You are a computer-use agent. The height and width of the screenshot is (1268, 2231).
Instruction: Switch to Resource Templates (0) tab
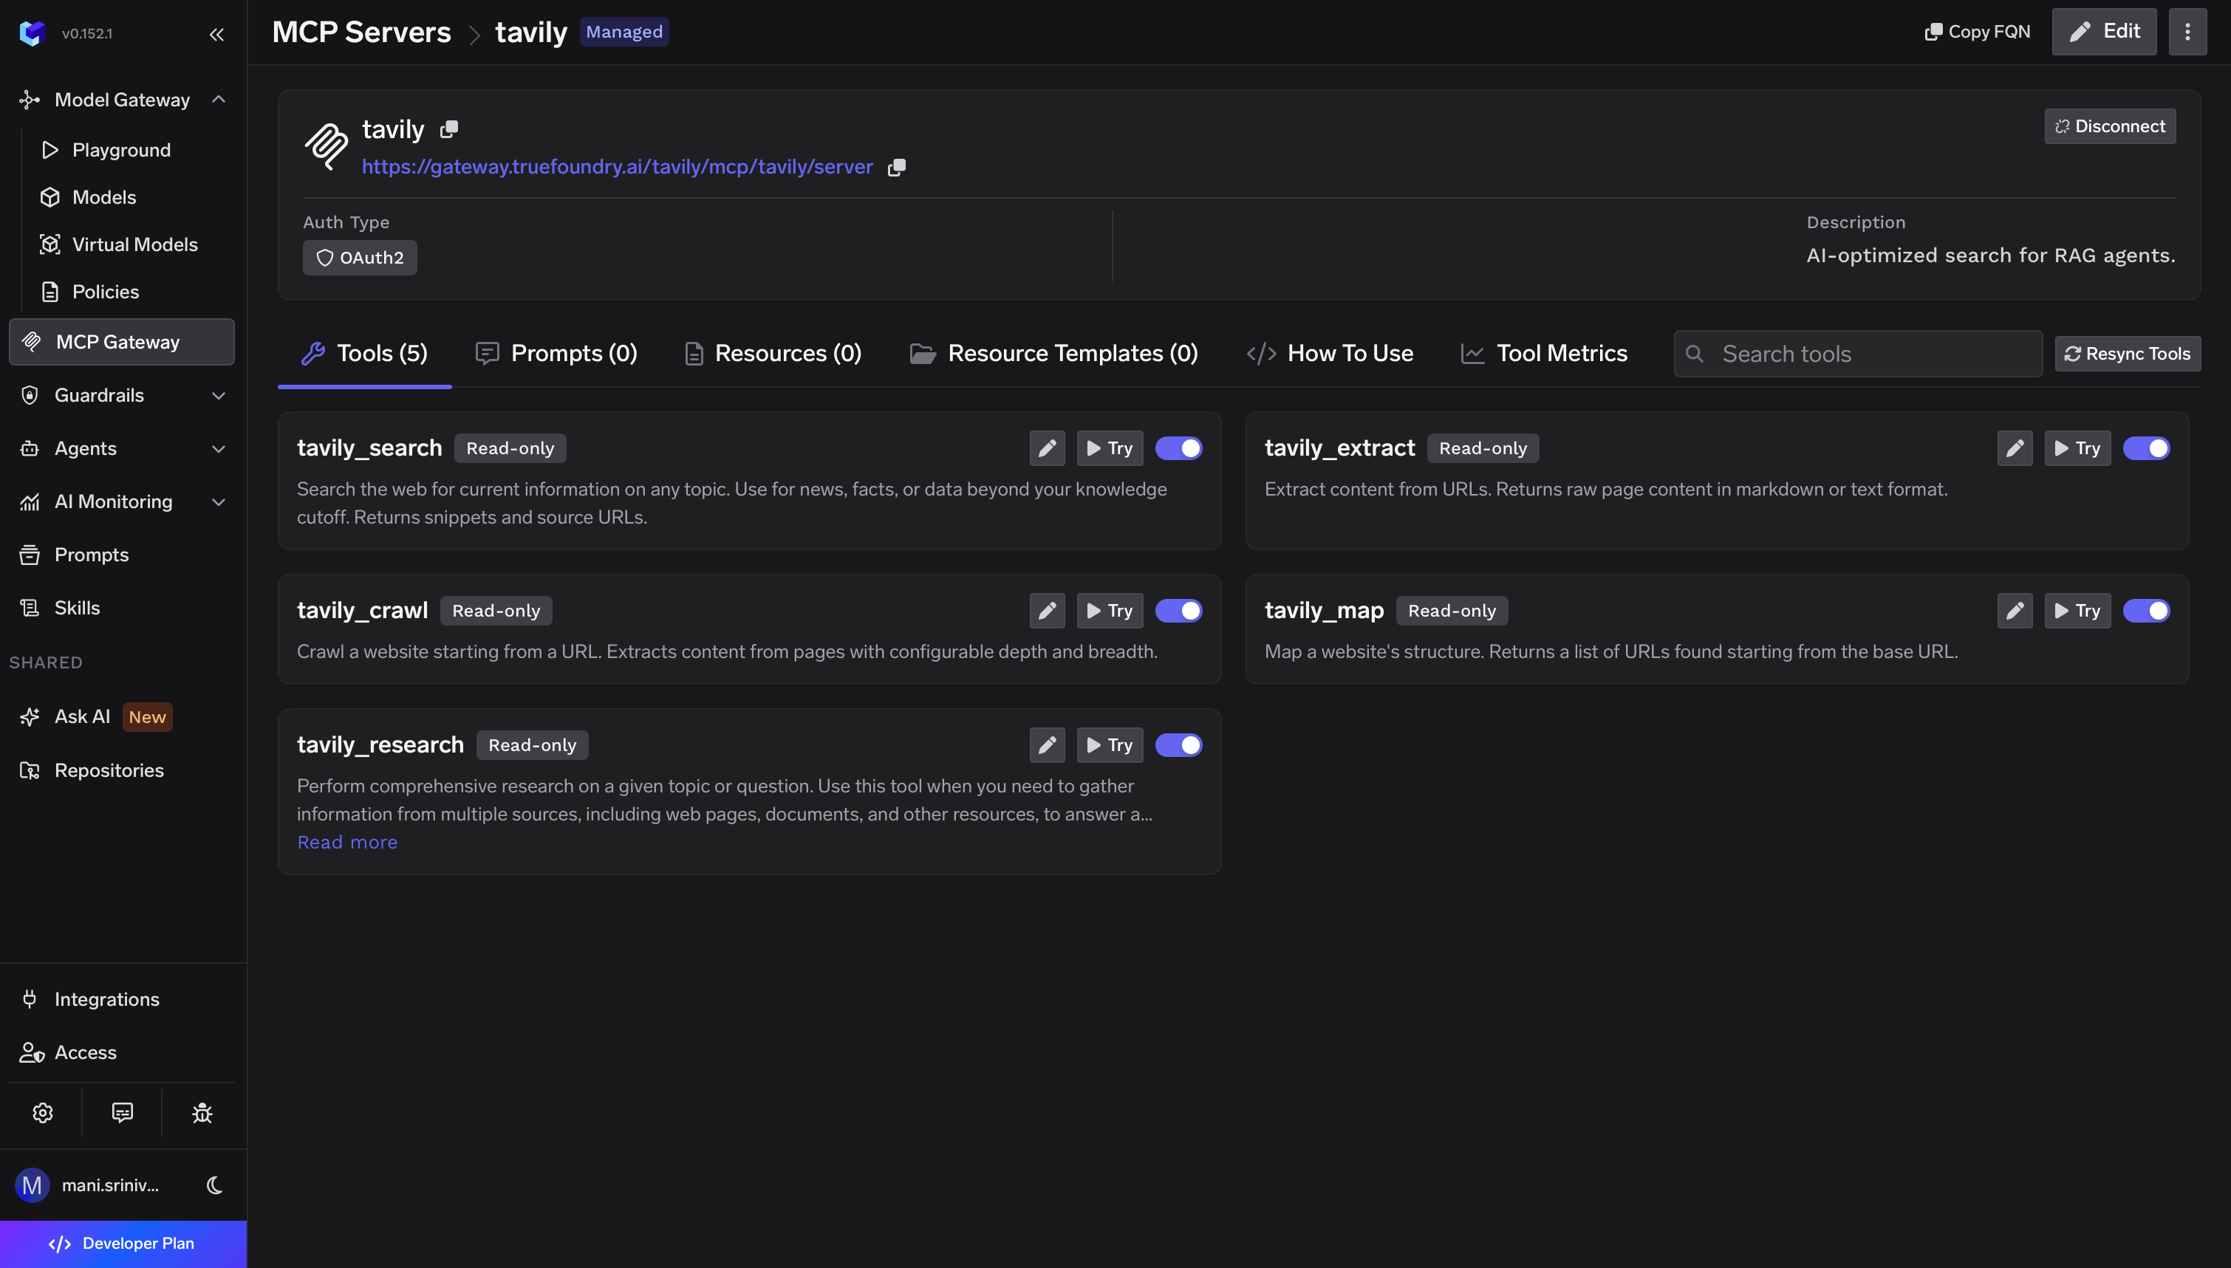click(1054, 354)
